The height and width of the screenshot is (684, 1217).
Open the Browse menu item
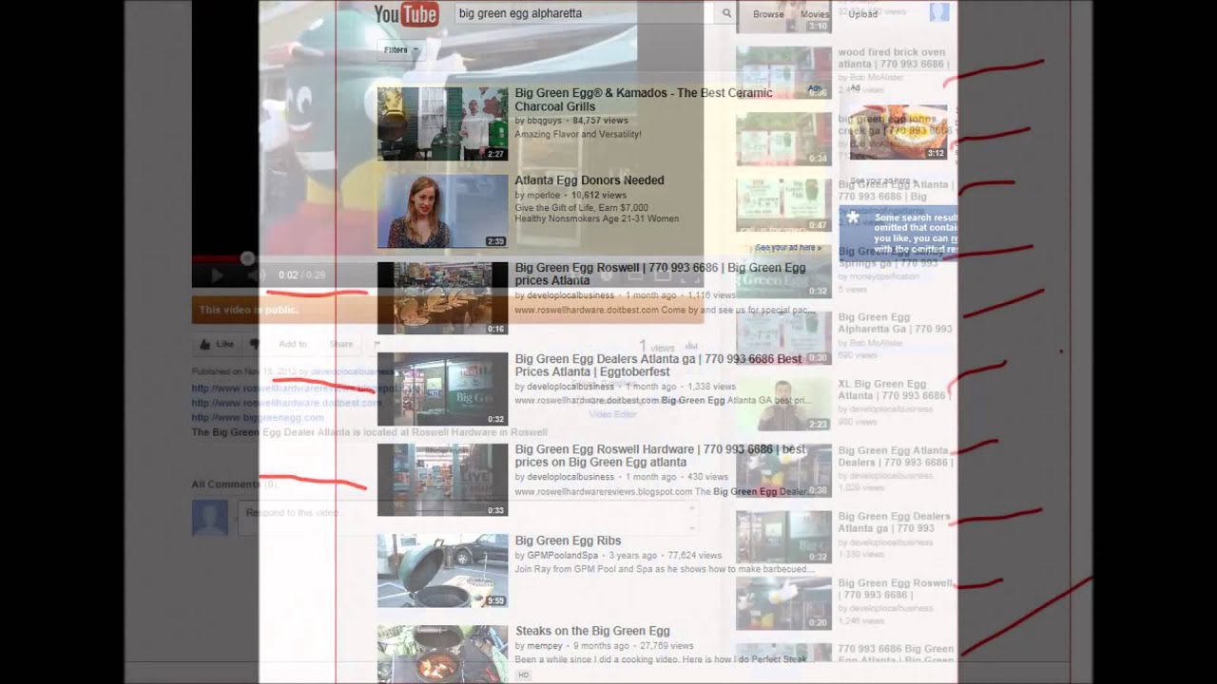tap(768, 14)
